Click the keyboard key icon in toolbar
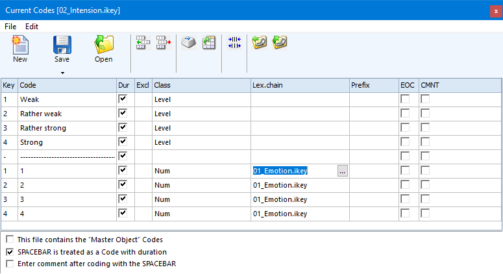The image size is (503, 274). pos(188,44)
